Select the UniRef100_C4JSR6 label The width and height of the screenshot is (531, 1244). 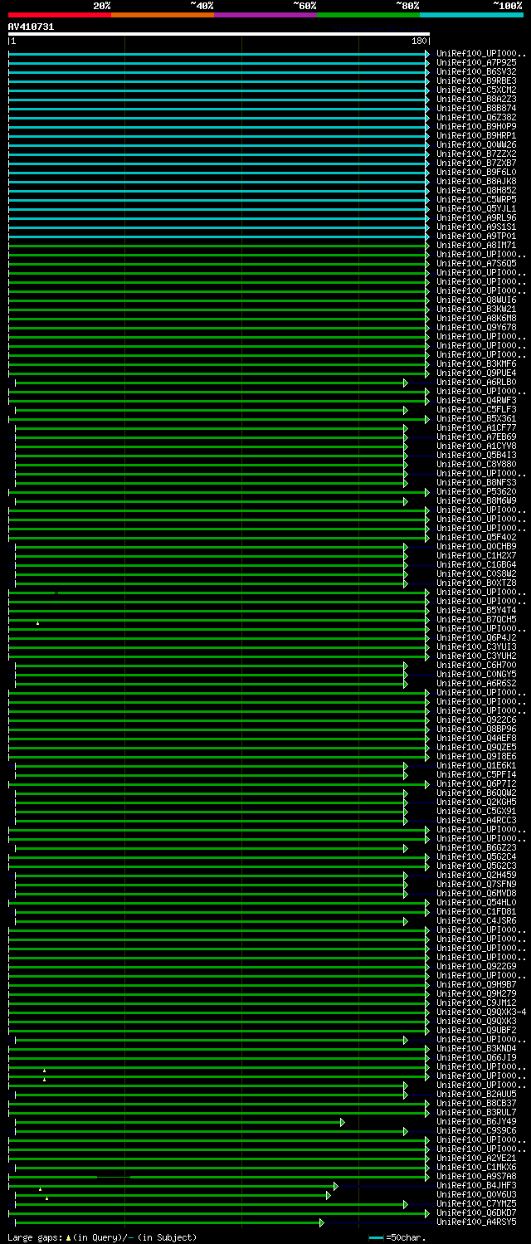click(476, 920)
